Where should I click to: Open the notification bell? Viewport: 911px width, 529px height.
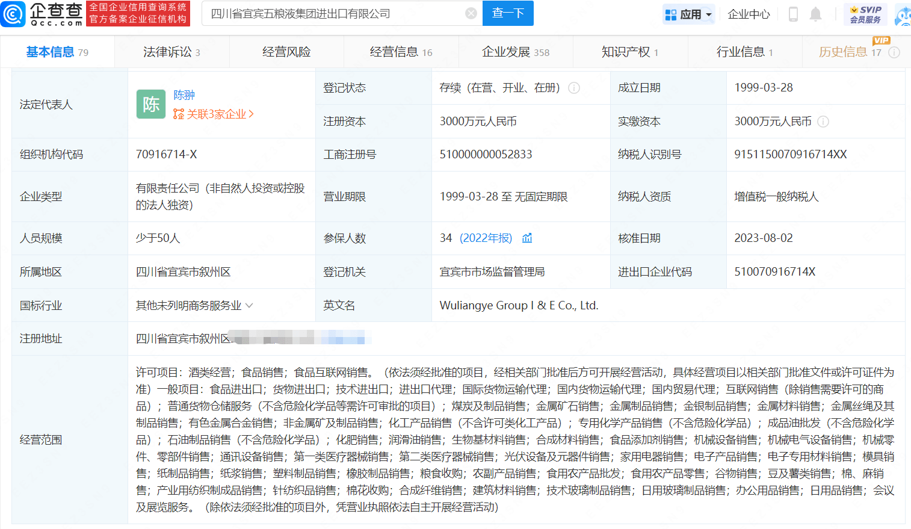(x=815, y=14)
